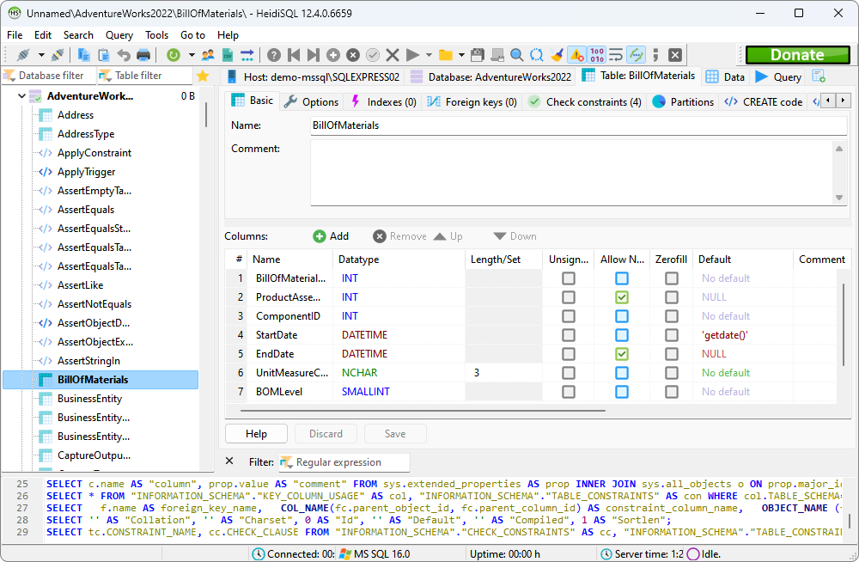Uncheck Allow NULL for ProductAsse... row

click(622, 297)
